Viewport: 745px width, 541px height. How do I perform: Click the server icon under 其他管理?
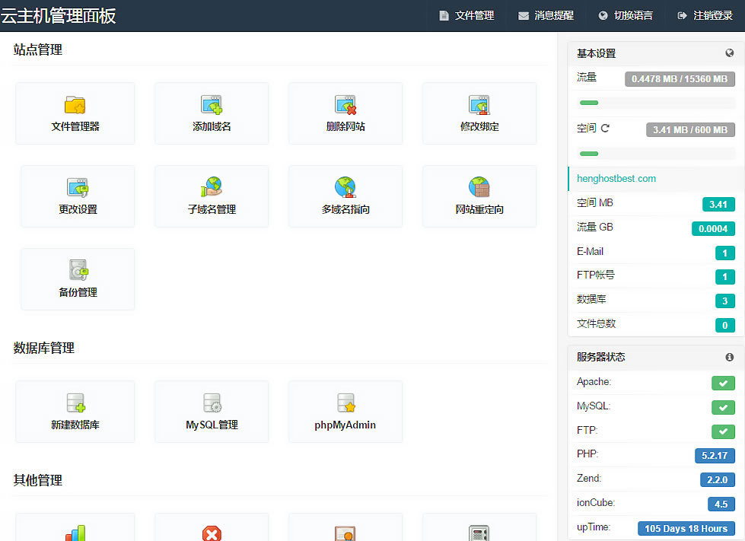tap(479, 533)
